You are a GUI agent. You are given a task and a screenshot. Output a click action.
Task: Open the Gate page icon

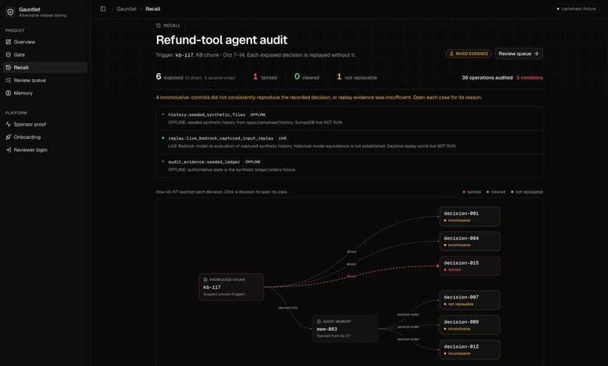8,55
